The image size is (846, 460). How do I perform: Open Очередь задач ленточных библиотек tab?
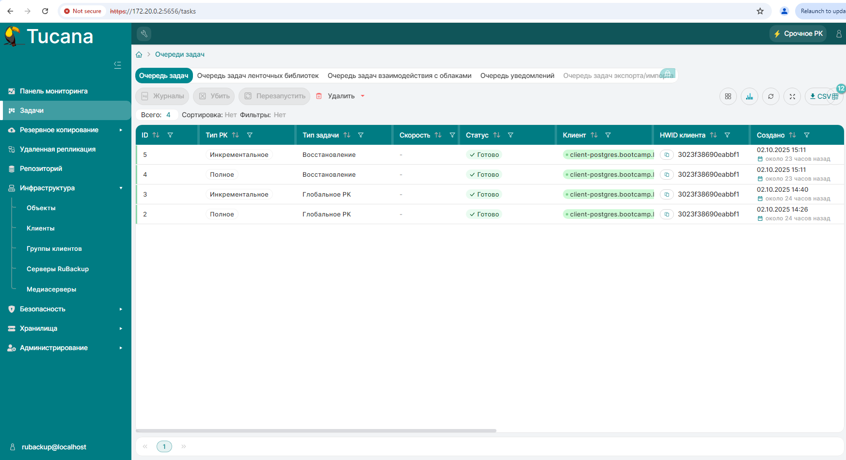coord(257,76)
